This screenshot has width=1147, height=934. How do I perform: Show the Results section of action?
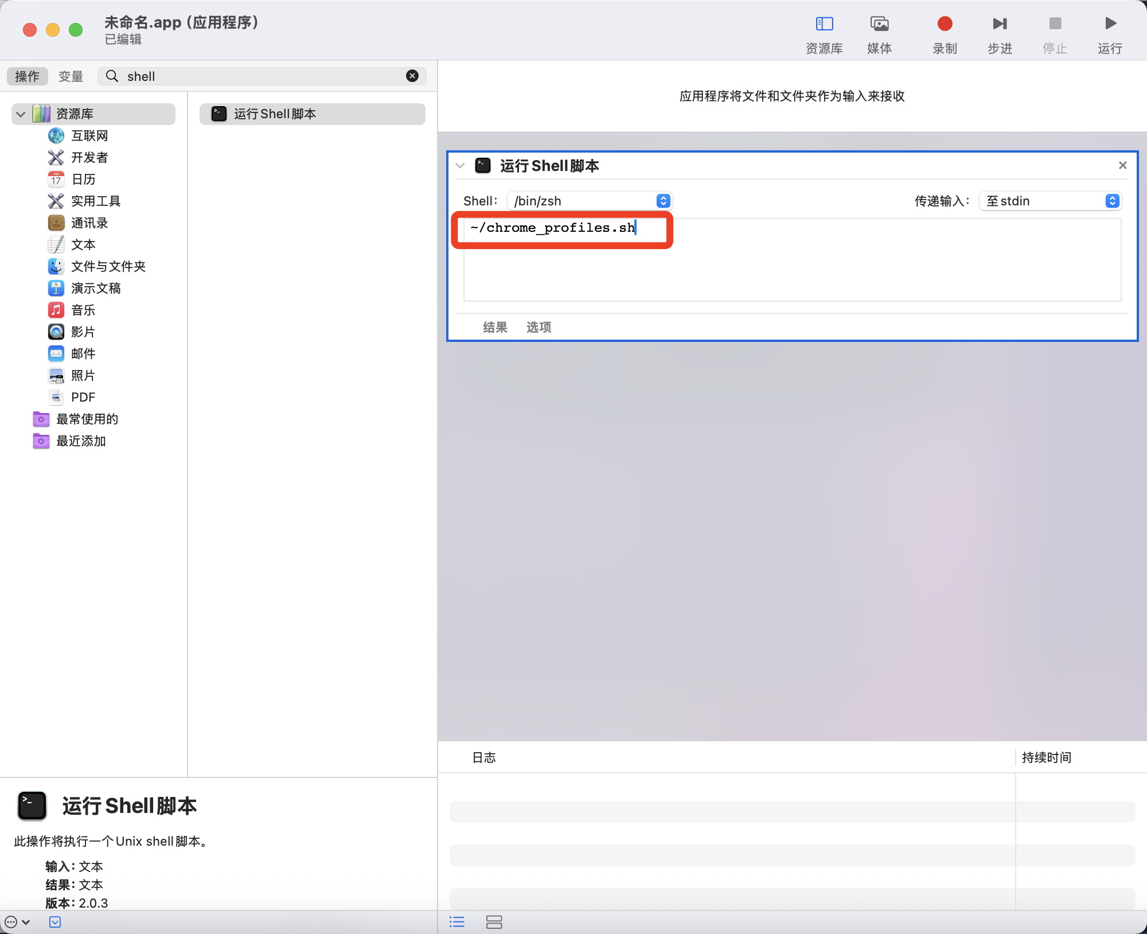tap(495, 328)
